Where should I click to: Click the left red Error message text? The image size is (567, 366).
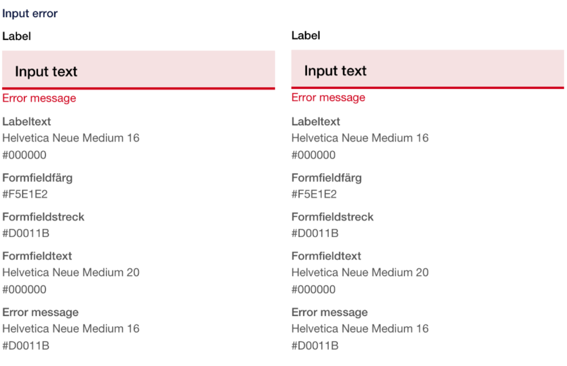[39, 98]
